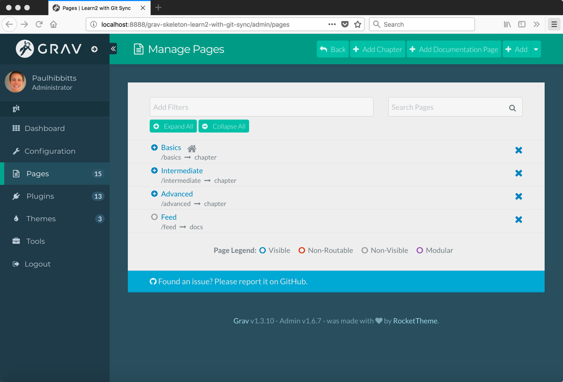This screenshot has width=563, height=382.
Task: Open site frontend arrow icon beside Grav logo
Action: pyautogui.click(x=94, y=49)
